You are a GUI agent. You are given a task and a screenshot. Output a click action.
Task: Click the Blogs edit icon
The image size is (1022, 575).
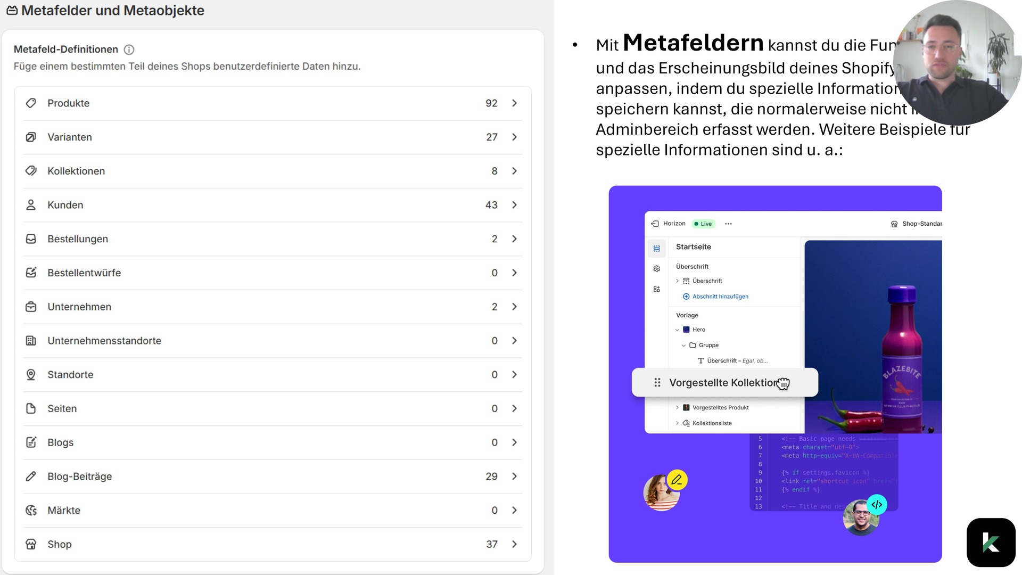31,442
